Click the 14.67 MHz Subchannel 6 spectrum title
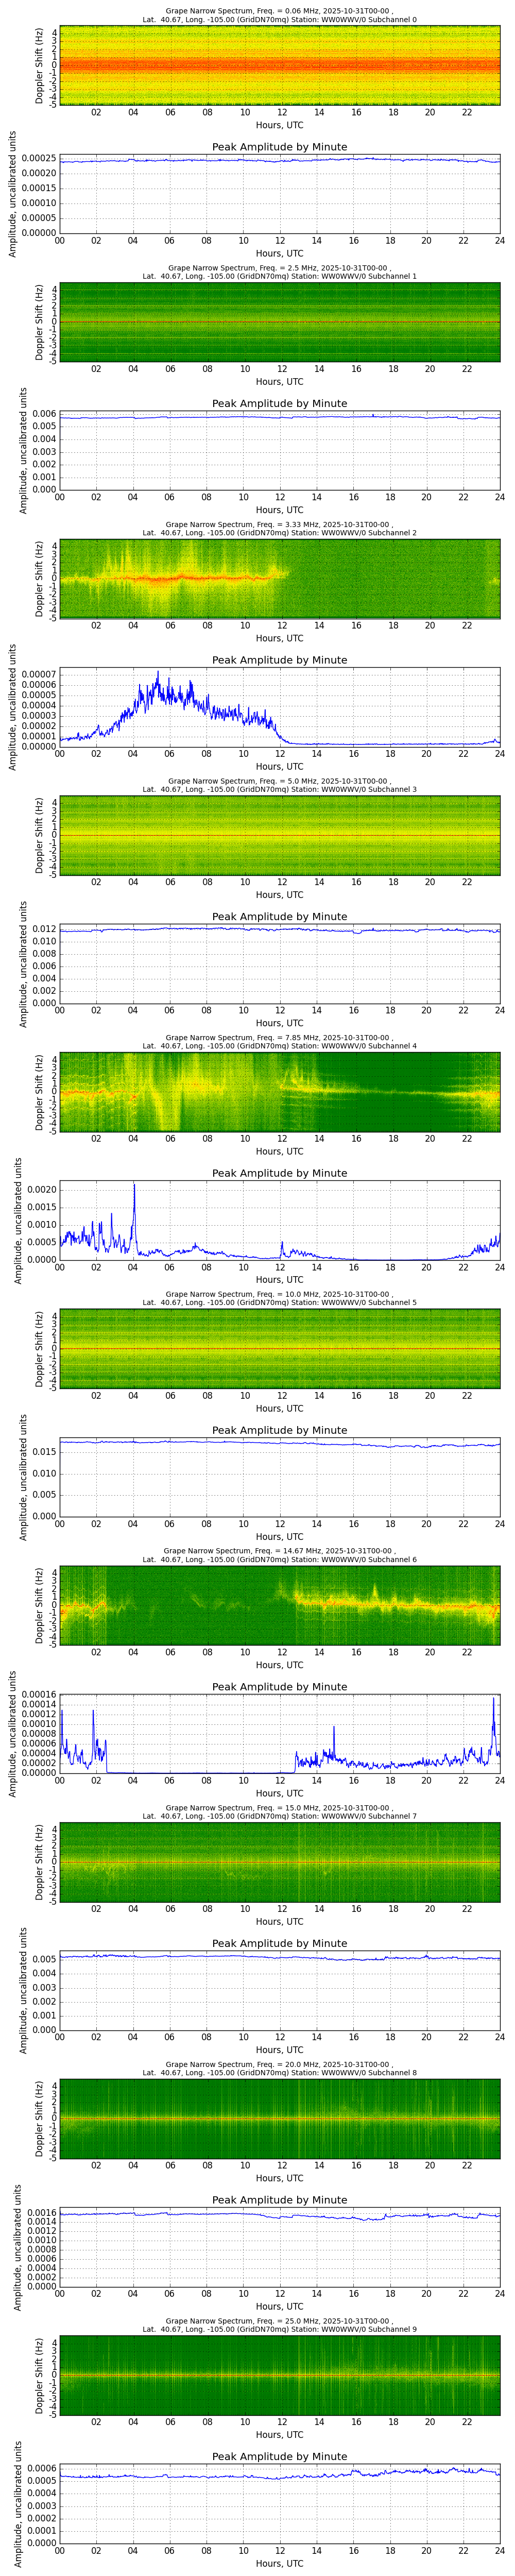This screenshot has height=2576, width=515. coord(279,1555)
